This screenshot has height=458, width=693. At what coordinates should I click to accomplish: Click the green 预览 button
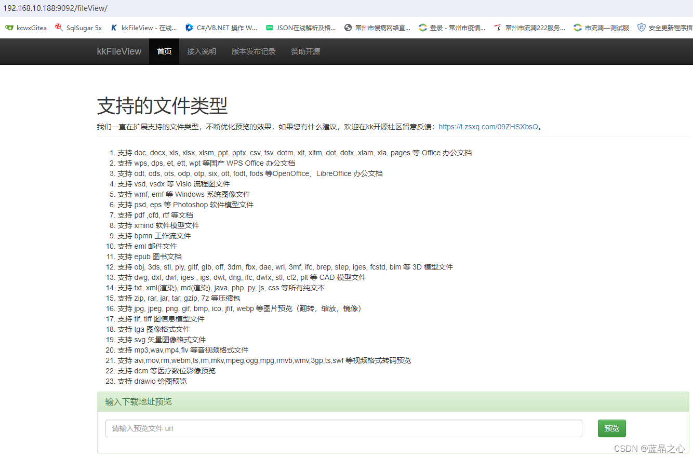click(x=611, y=428)
